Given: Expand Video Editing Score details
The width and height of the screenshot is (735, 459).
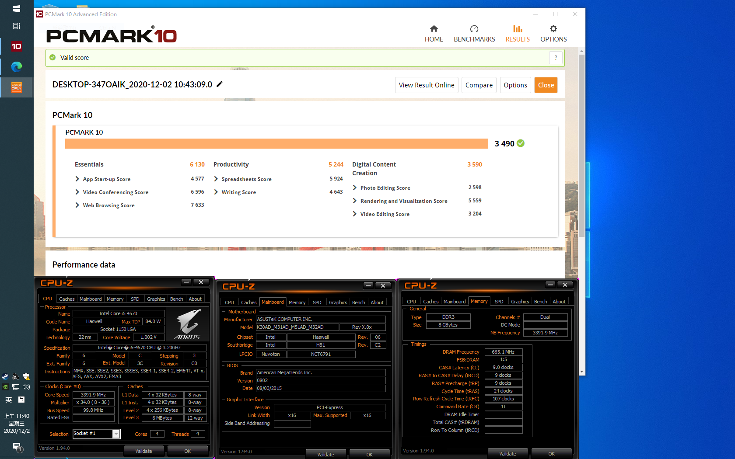Looking at the screenshot, I should [x=355, y=214].
